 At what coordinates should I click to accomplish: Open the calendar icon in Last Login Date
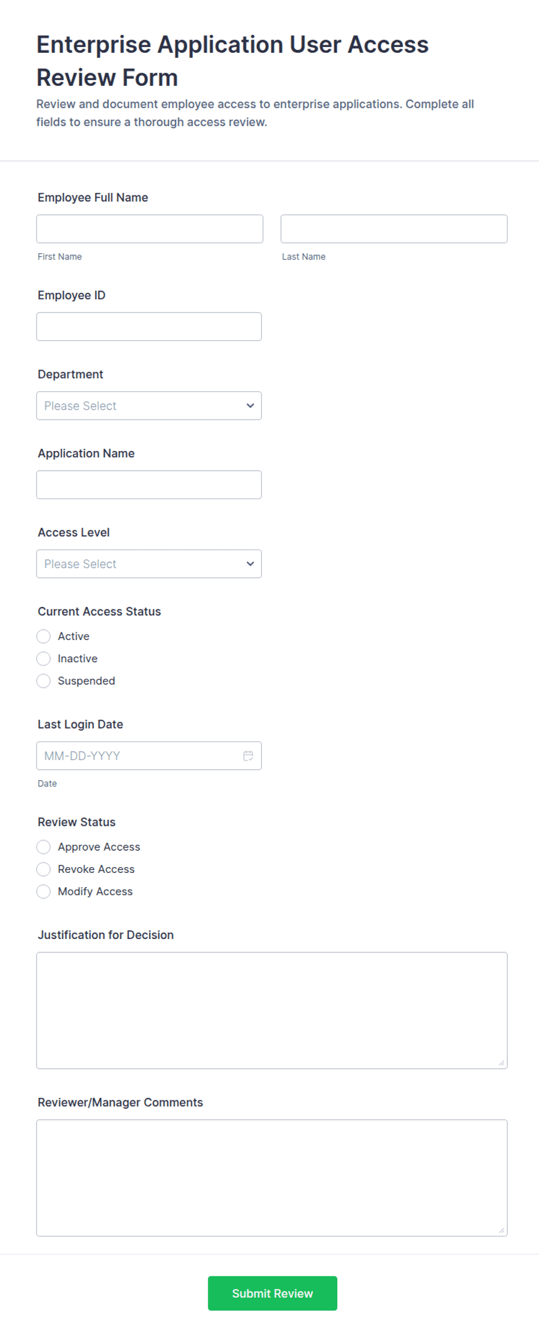(248, 756)
